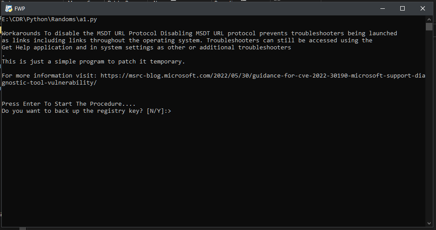Click the "Press Enter To Start The Procedure" line
Screen dimensions: 436x230
pos(68,104)
